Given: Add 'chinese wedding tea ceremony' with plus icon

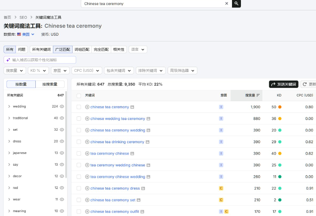Looking at the screenshot, I should tap(87, 119).
